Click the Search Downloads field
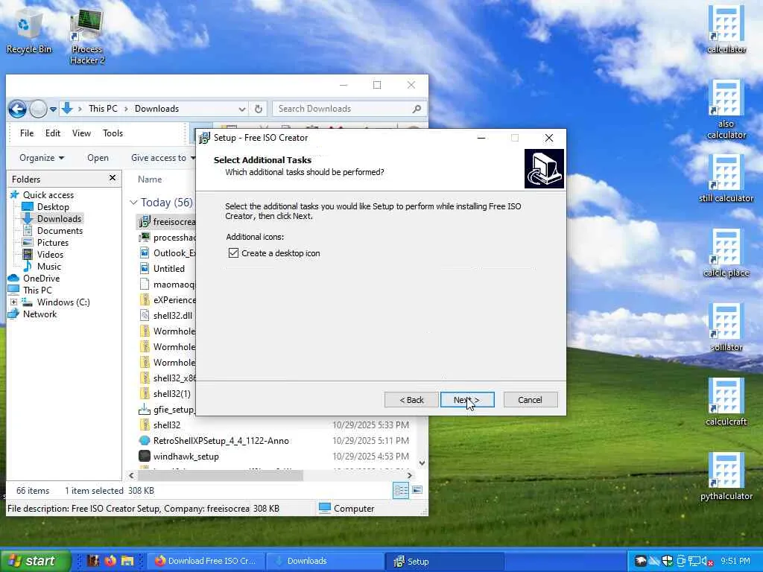763x572 pixels. 342,109
